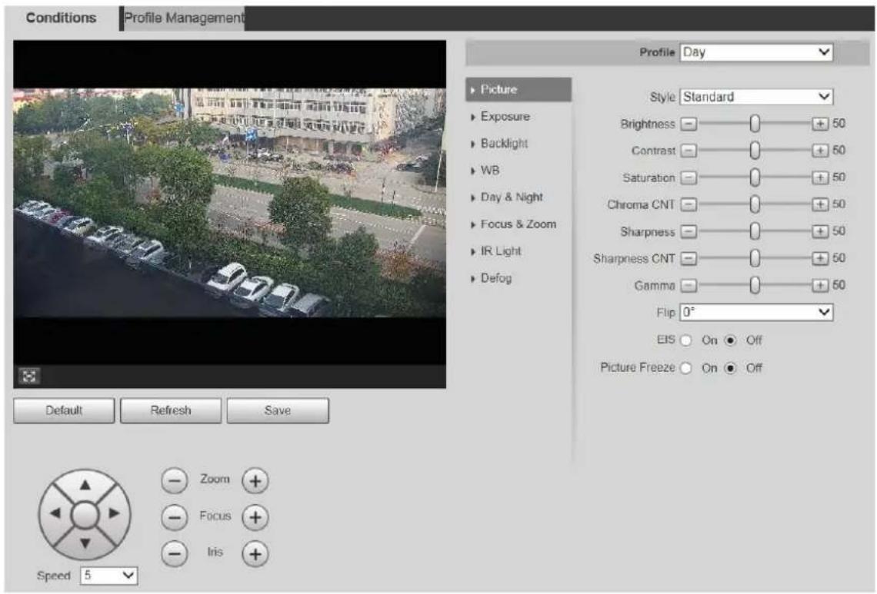The image size is (877, 594).
Task: Select Picture Freeze Off option
Action: point(731,368)
